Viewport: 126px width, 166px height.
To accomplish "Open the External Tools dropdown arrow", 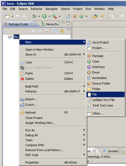I will click(x=60, y=16).
